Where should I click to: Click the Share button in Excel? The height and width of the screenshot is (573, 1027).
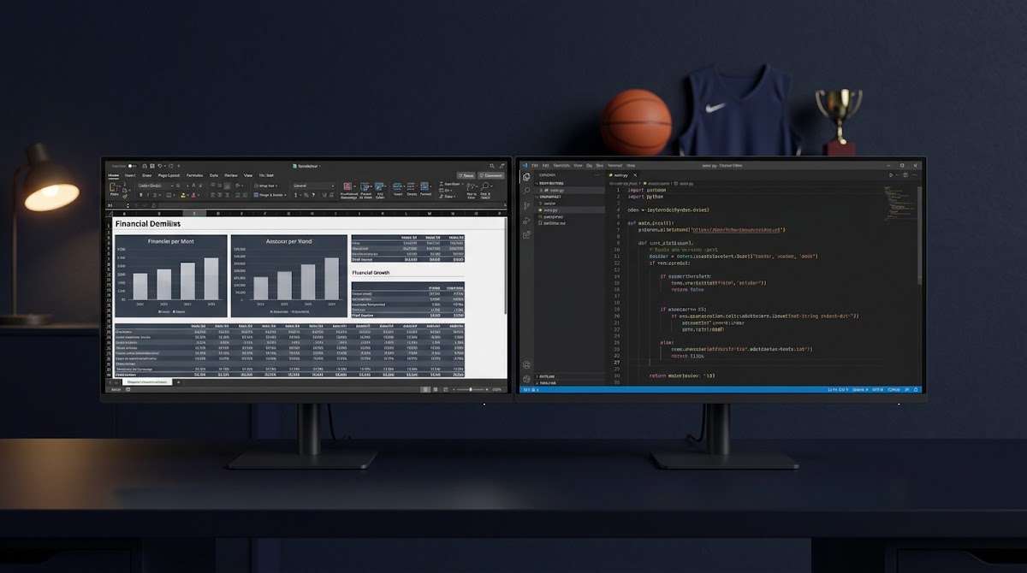click(x=466, y=175)
